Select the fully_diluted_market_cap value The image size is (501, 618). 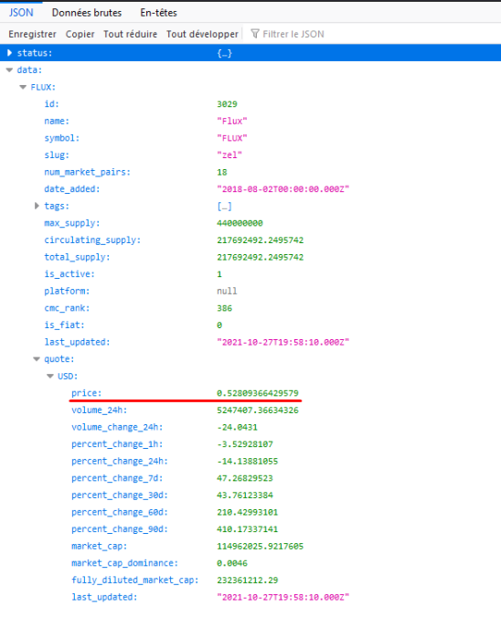pos(248,581)
